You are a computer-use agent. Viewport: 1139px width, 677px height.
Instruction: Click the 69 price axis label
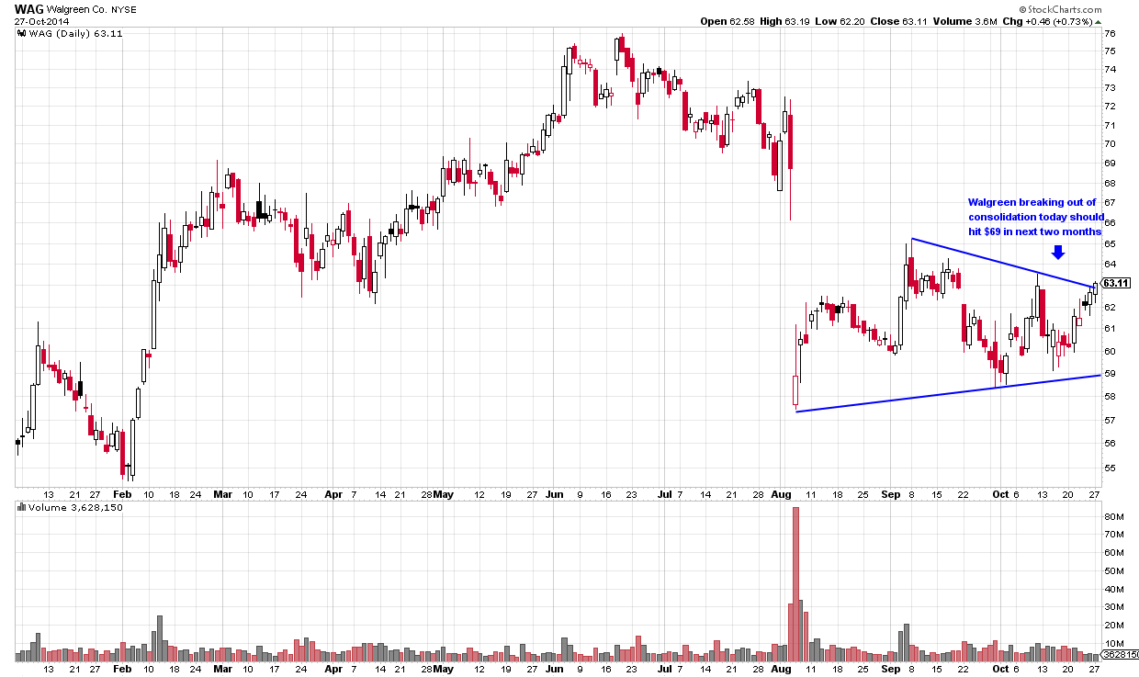[1110, 164]
